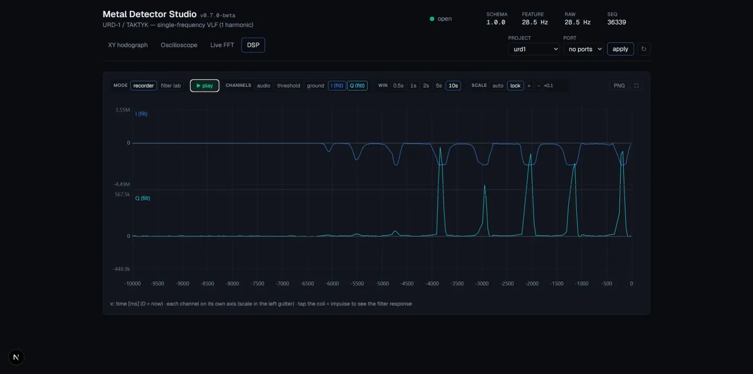Disable the I (filt) channel

[x=337, y=86]
